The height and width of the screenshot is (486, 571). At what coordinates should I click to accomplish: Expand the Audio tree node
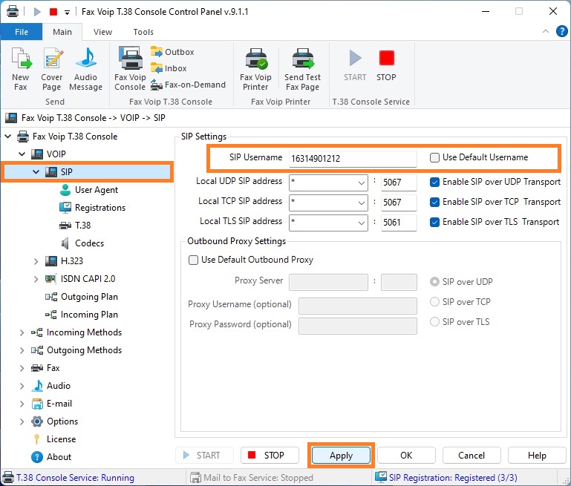point(22,386)
